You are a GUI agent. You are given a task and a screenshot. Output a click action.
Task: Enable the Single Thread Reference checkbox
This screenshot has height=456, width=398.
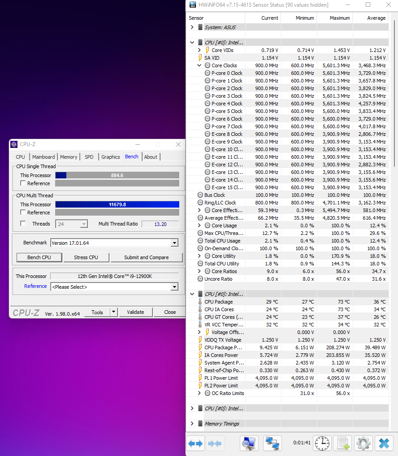[23, 183]
